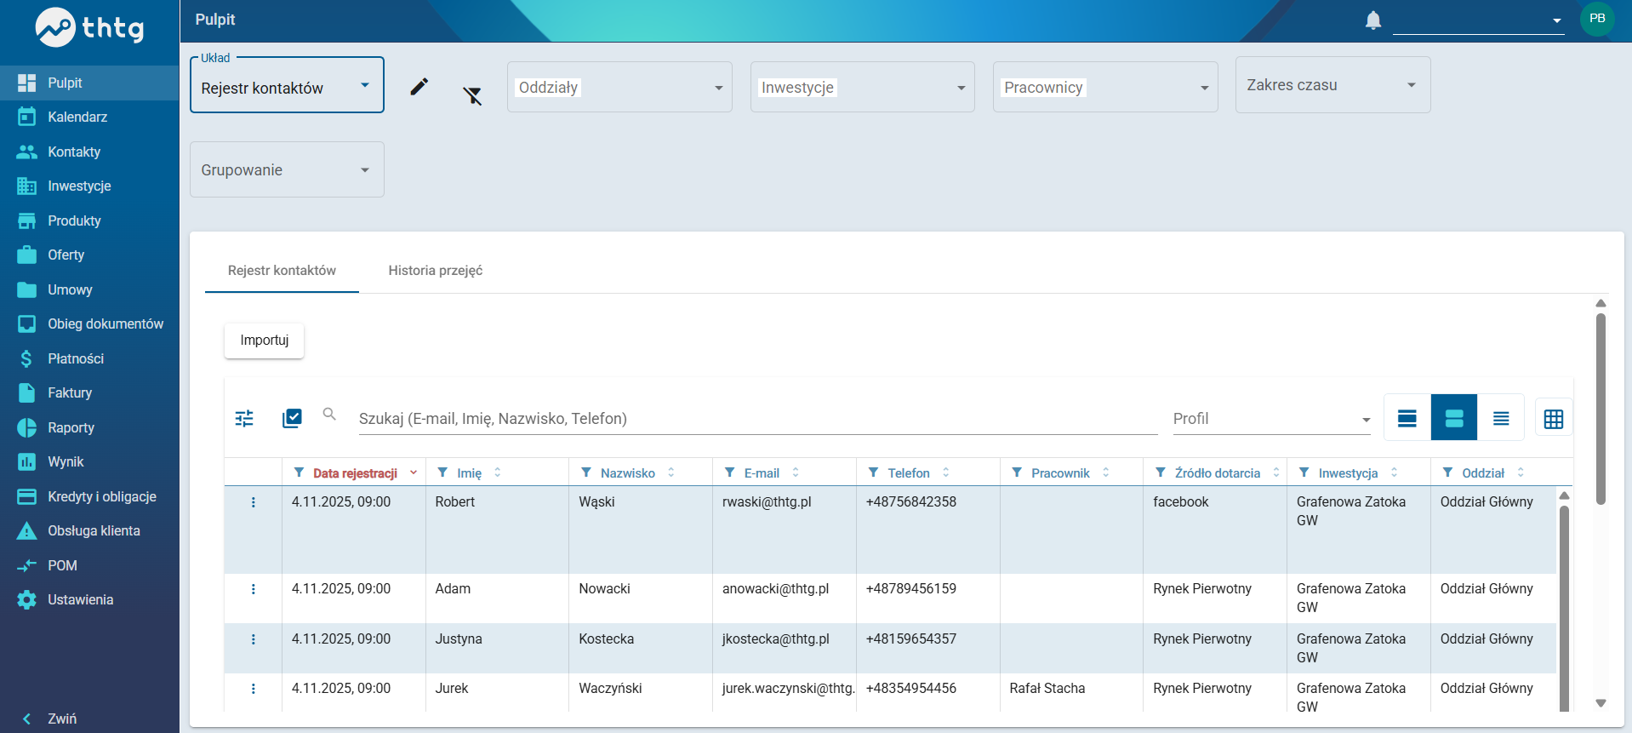Click the contacts search input field
The height and width of the screenshot is (733, 1632).
(x=758, y=418)
